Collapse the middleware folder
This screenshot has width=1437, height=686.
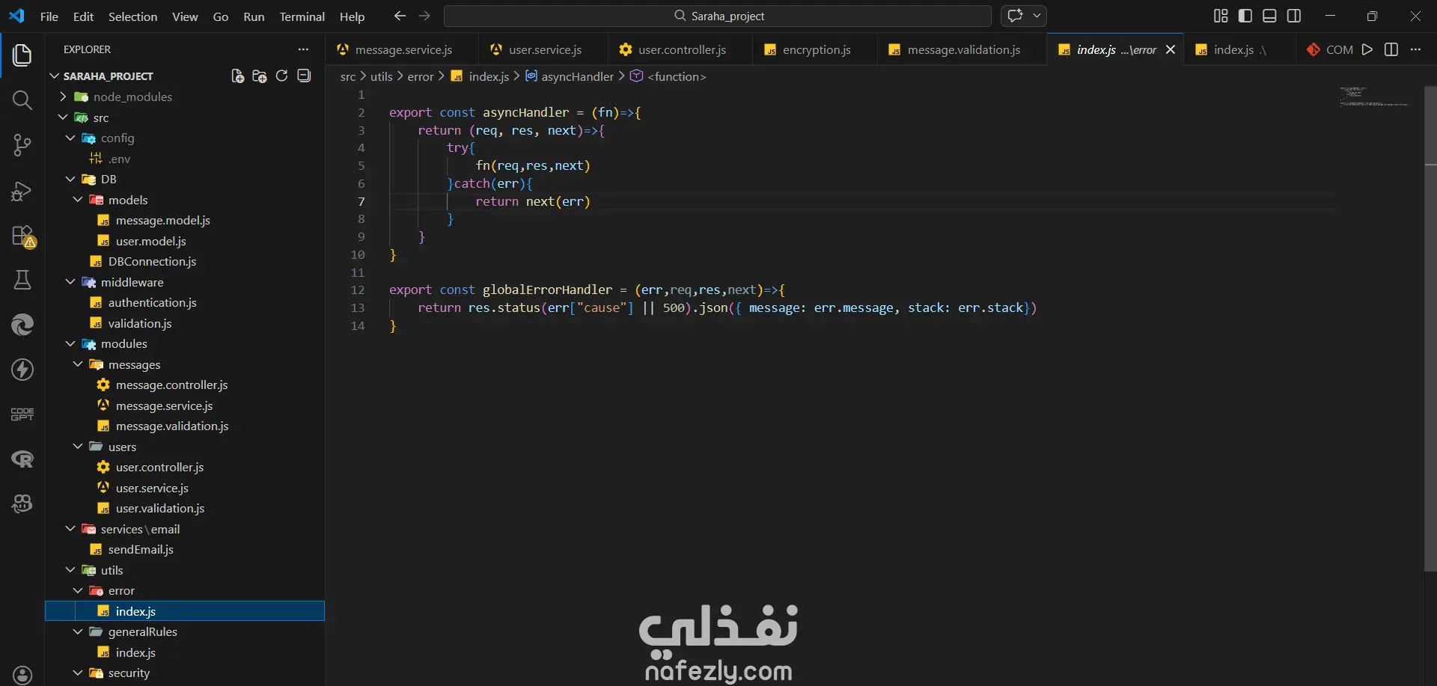(x=70, y=282)
